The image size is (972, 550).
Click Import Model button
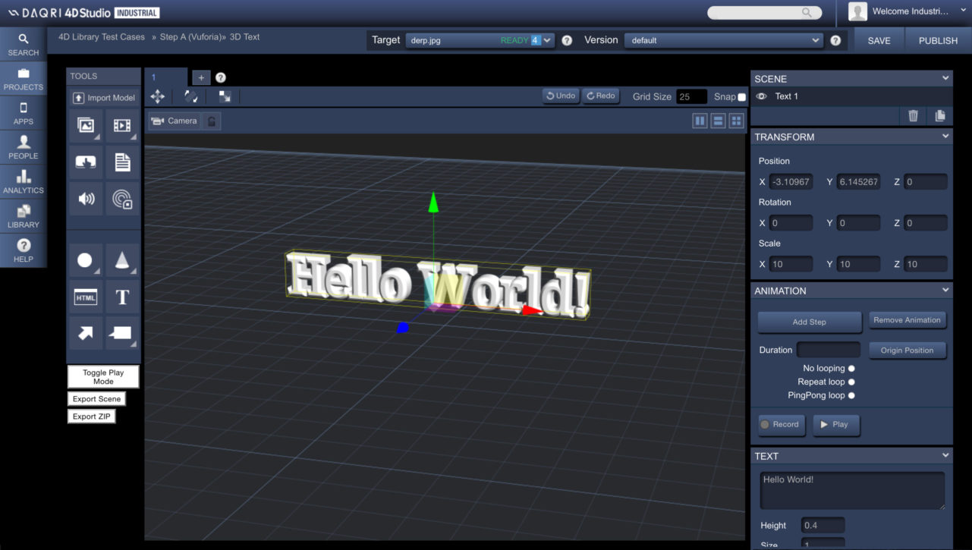(104, 98)
